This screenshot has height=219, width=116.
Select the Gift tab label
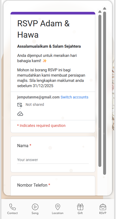[80, 213]
